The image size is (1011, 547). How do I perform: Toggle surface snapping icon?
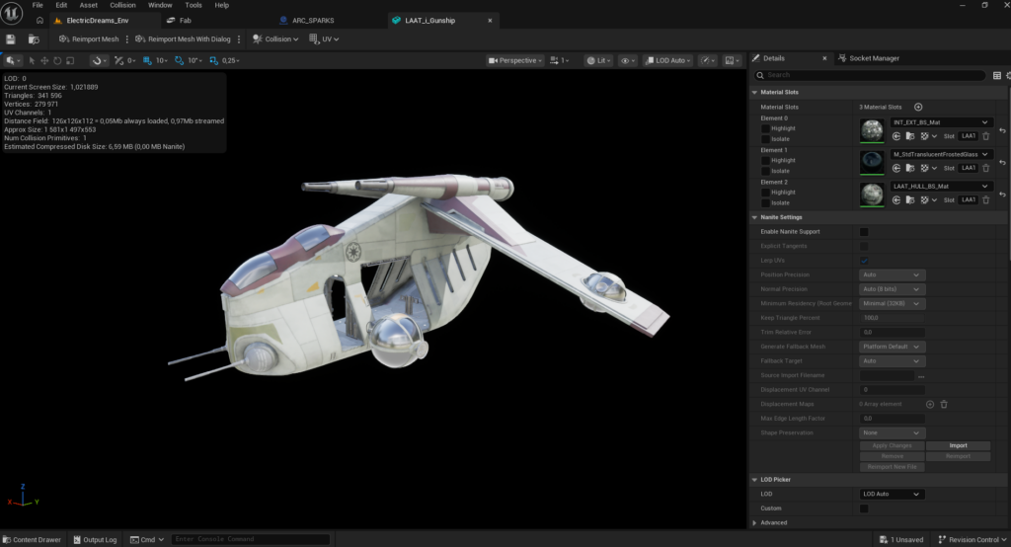coord(118,60)
